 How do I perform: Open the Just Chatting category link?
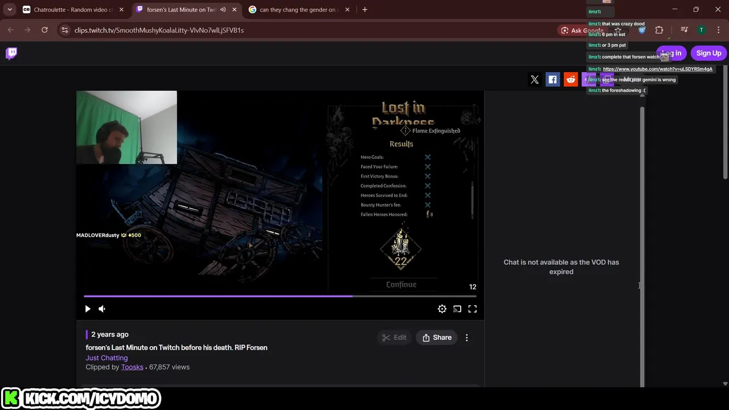[x=107, y=358]
